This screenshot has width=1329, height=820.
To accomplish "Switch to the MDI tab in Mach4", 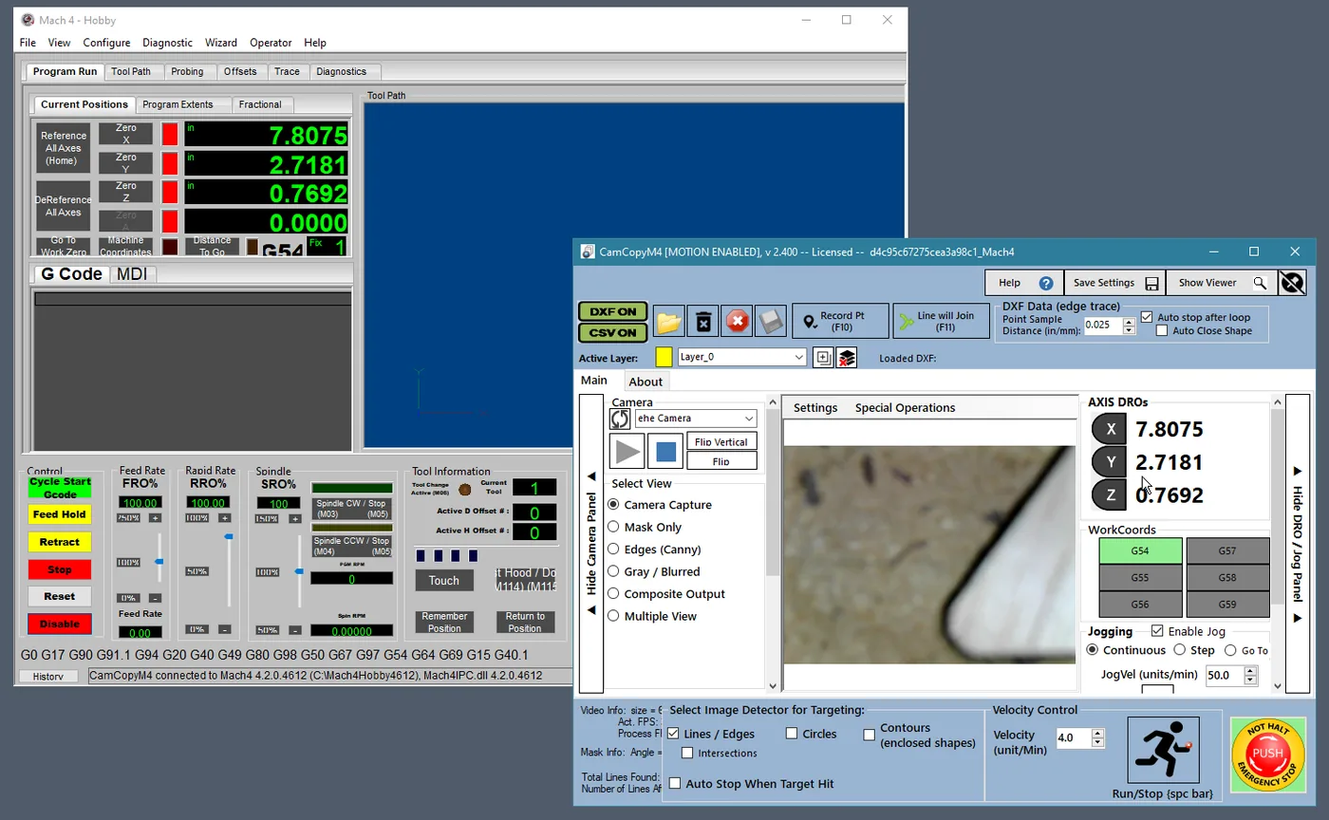I will click(x=132, y=274).
